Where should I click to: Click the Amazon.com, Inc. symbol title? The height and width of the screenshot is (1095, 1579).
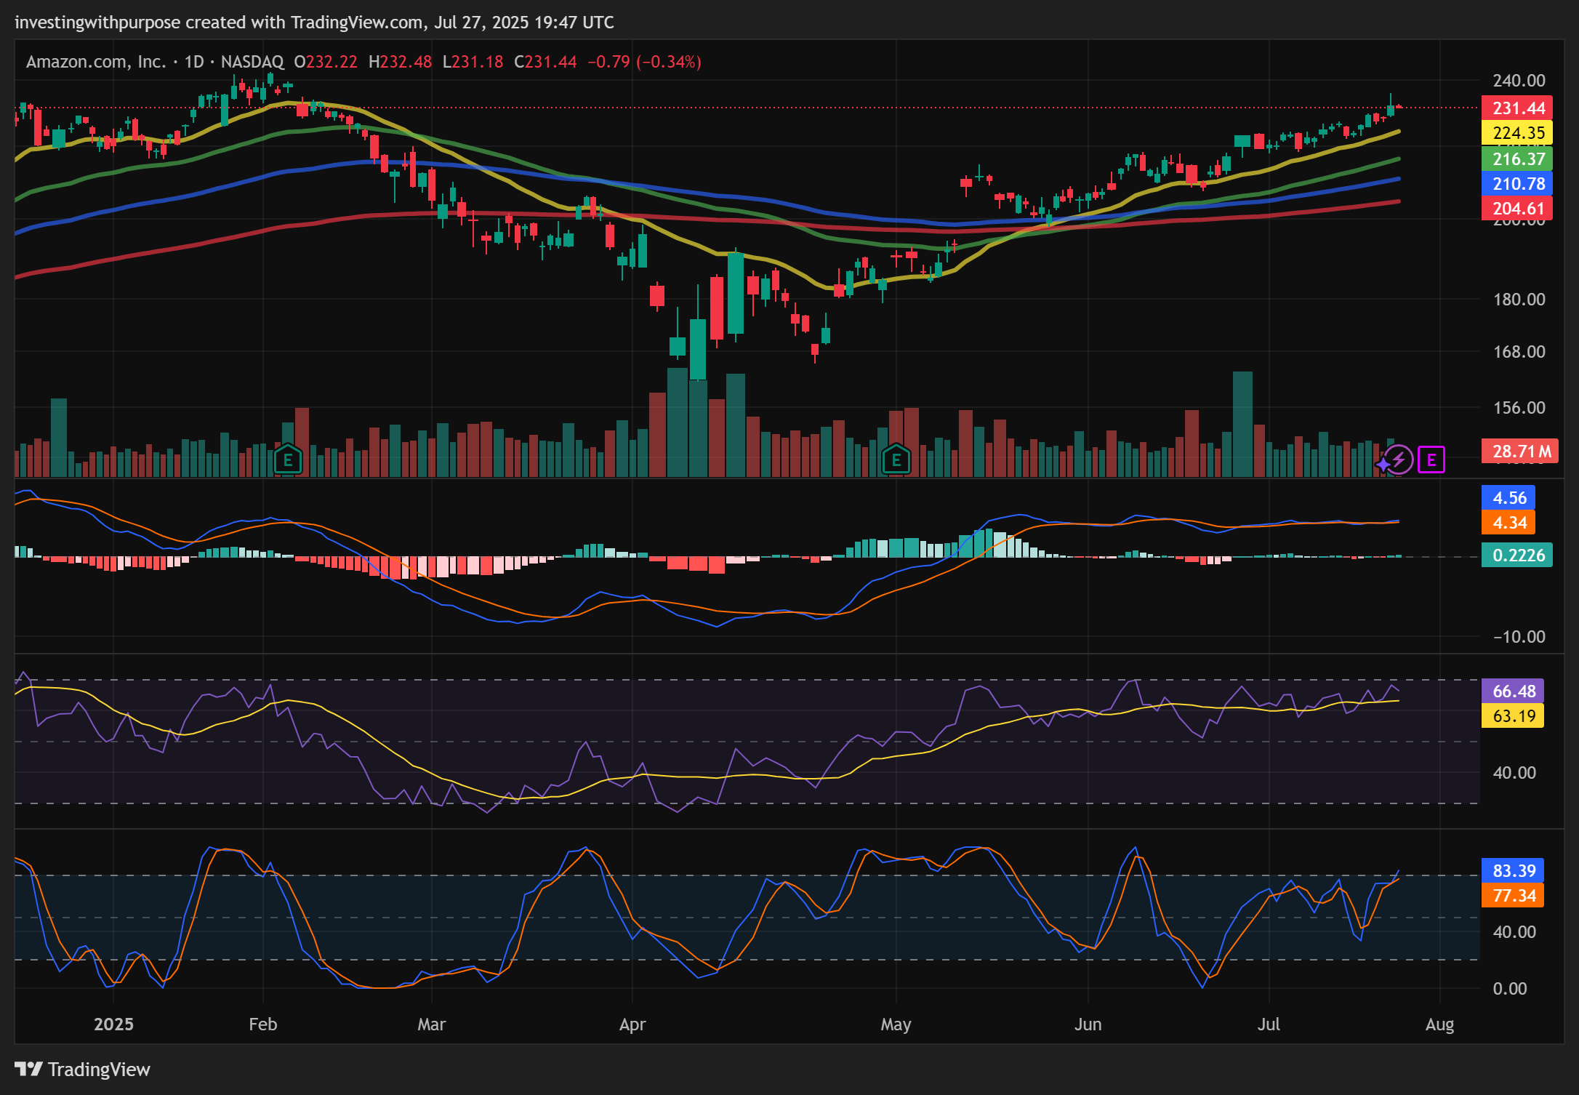(96, 62)
